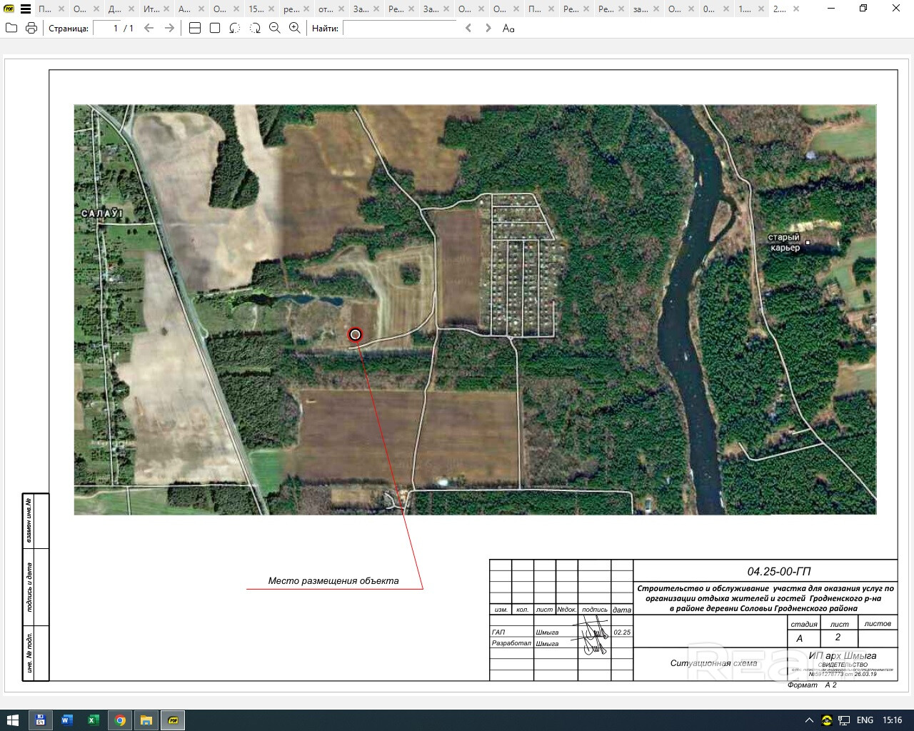Fit whole page in window icon
914x731 pixels.
215,28
